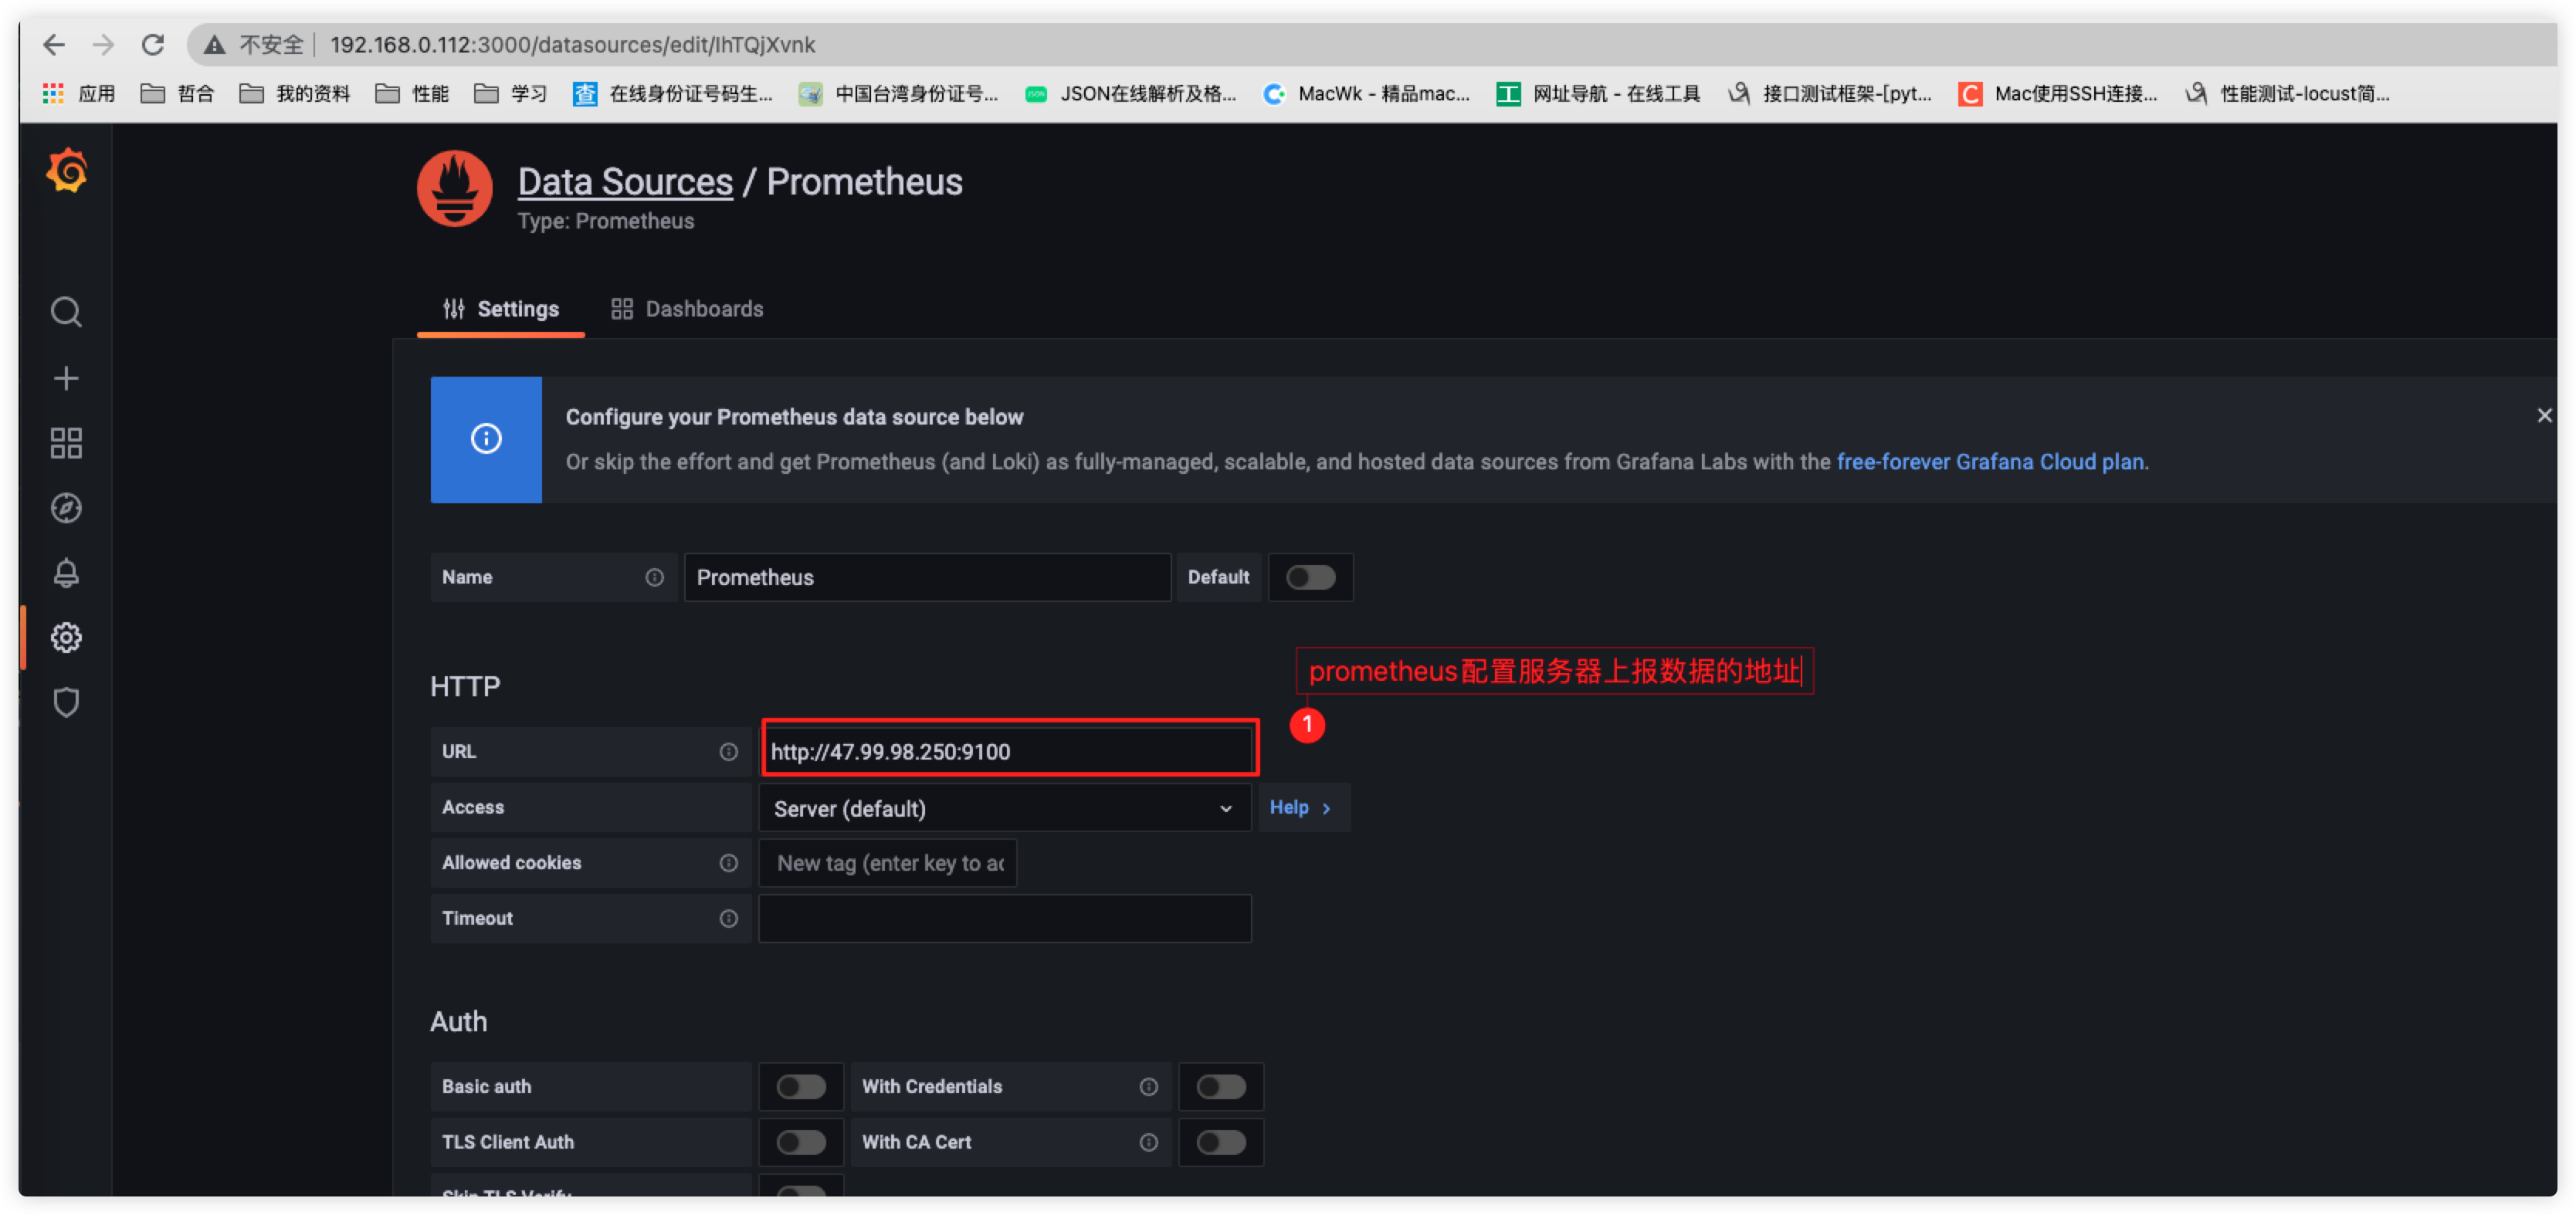This screenshot has height=1215, width=2576.
Task: Reload the browser page
Action: [x=152, y=45]
